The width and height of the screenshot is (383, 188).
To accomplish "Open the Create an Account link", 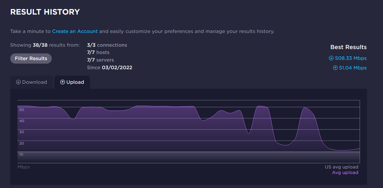I will 75,31.
